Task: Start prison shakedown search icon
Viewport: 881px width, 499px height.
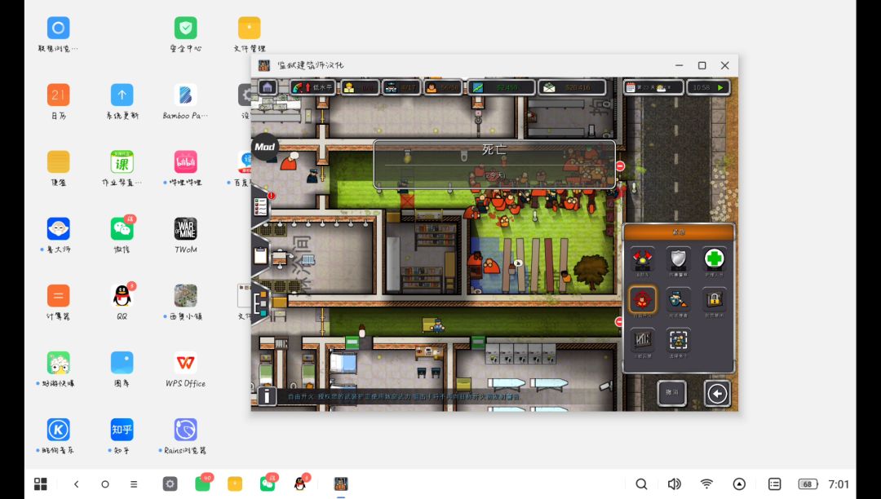Action: [679, 299]
